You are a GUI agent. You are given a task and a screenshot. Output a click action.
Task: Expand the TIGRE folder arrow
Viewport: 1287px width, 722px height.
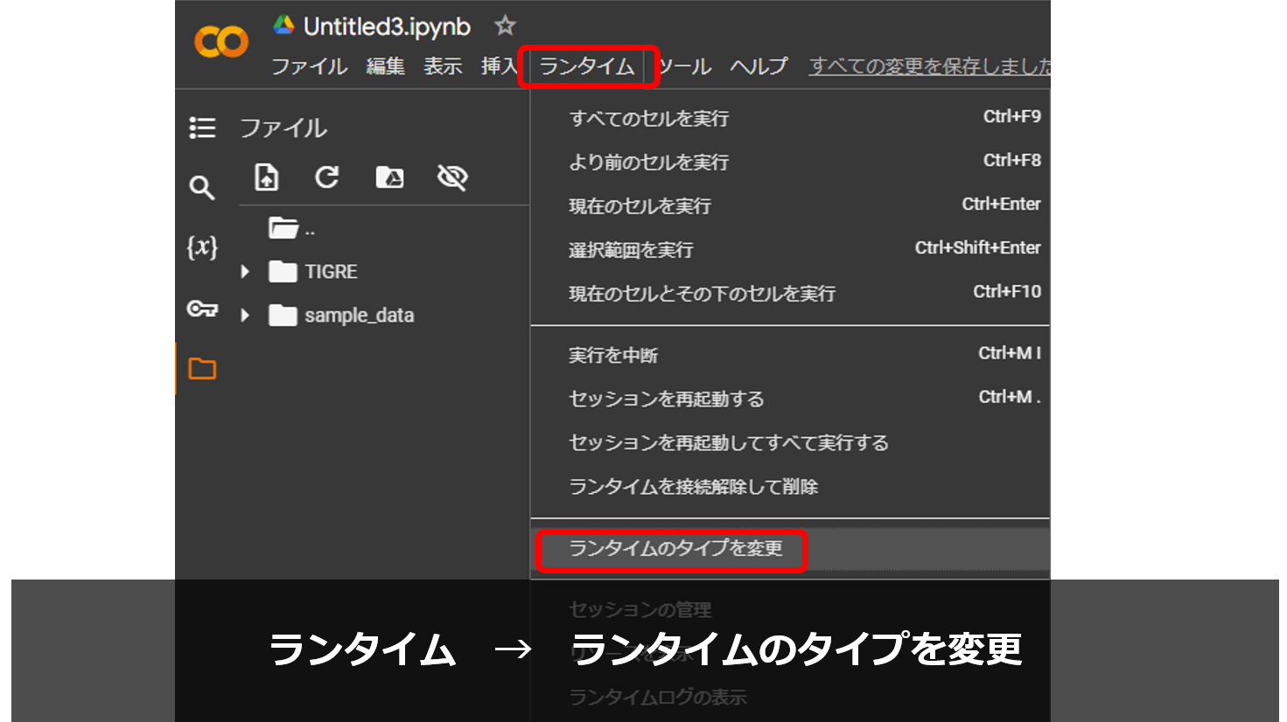[245, 272]
